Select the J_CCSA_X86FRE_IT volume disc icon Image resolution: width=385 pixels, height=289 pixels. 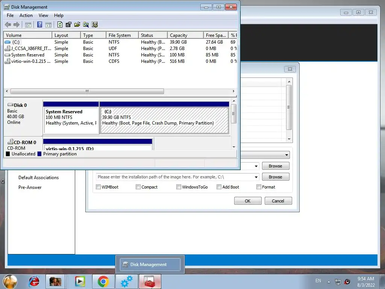pos(8,48)
